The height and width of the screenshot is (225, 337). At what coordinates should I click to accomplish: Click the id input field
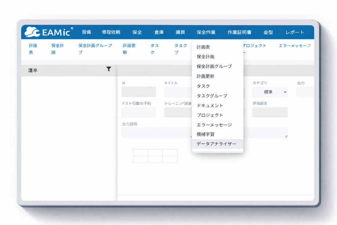[139, 92]
